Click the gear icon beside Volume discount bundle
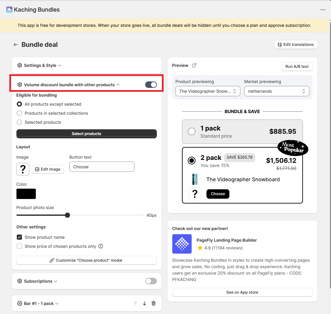The width and height of the screenshot is (331, 314). point(20,85)
